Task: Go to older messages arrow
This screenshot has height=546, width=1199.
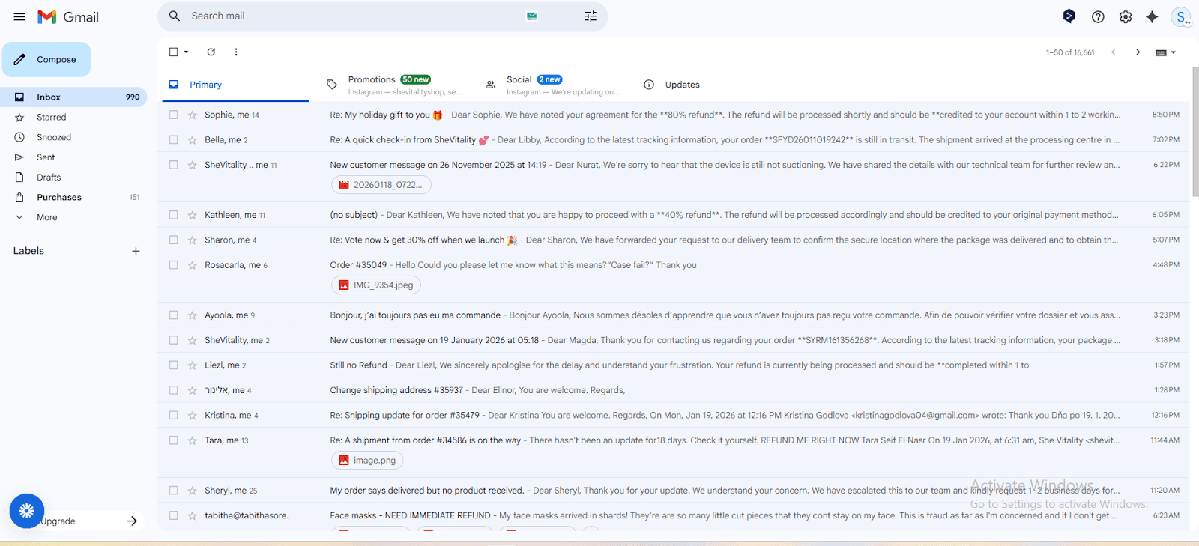Action: click(1138, 52)
